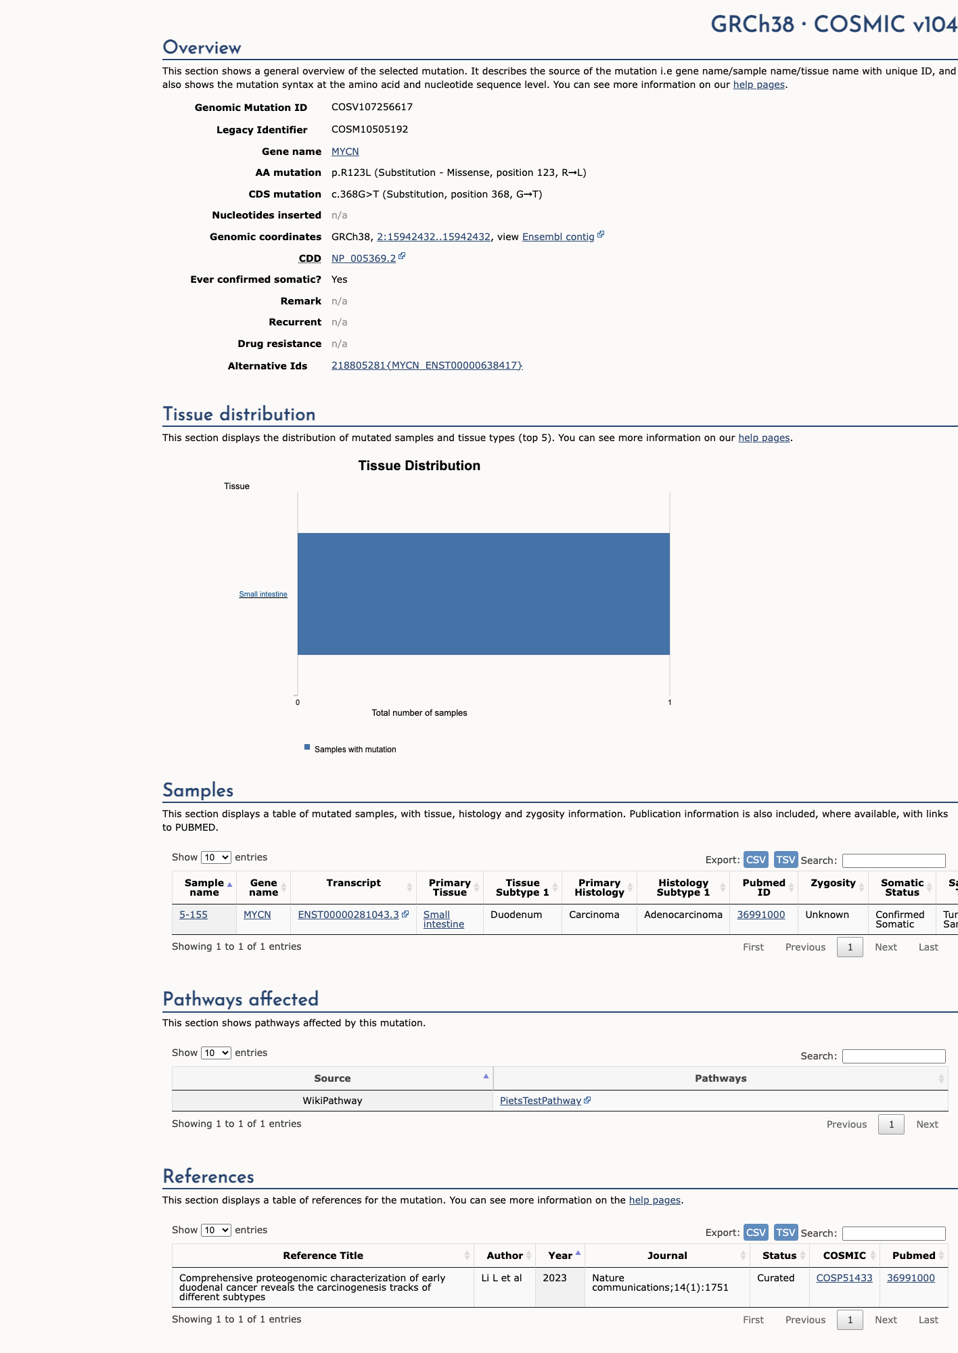Open the MYCN gene name link in Overview

click(345, 152)
